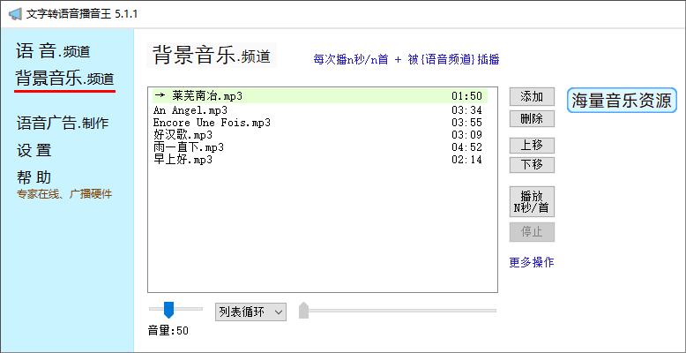The height and width of the screenshot is (353, 686).
Task: Go to 设置 in the sidebar
Action: pyautogui.click(x=34, y=150)
